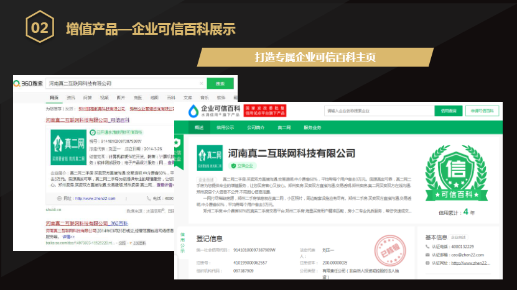Click the water drop logo of 企业可信百科
This screenshot has height=290, width=517.
[x=193, y=111]
